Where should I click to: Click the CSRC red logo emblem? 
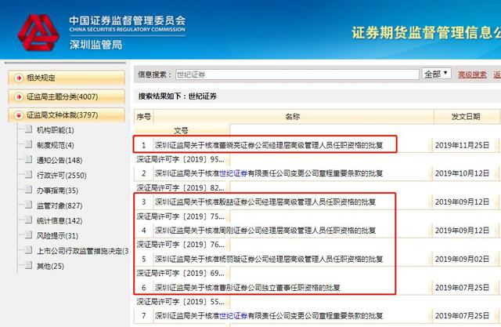coord(38,32)
